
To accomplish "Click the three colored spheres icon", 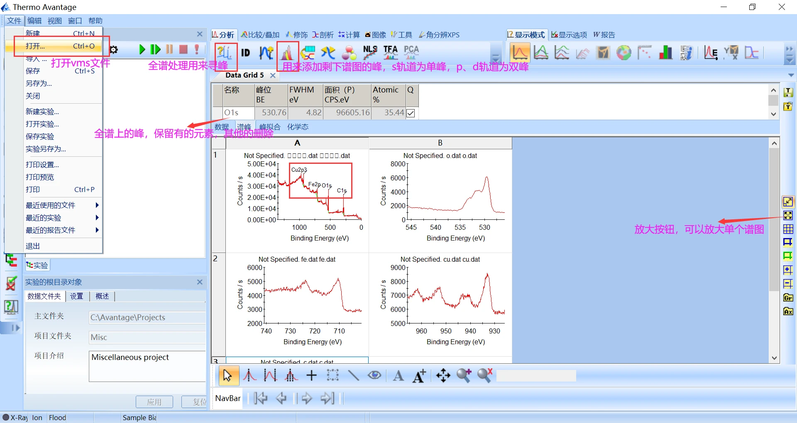I will pyautogui.click(x=349, y=53).
